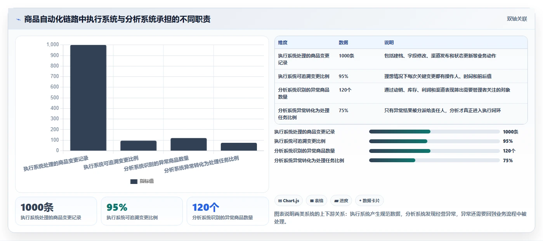Click the progress bar showing 75%
The width and height of the screenshot is (543, 241).
434,161
